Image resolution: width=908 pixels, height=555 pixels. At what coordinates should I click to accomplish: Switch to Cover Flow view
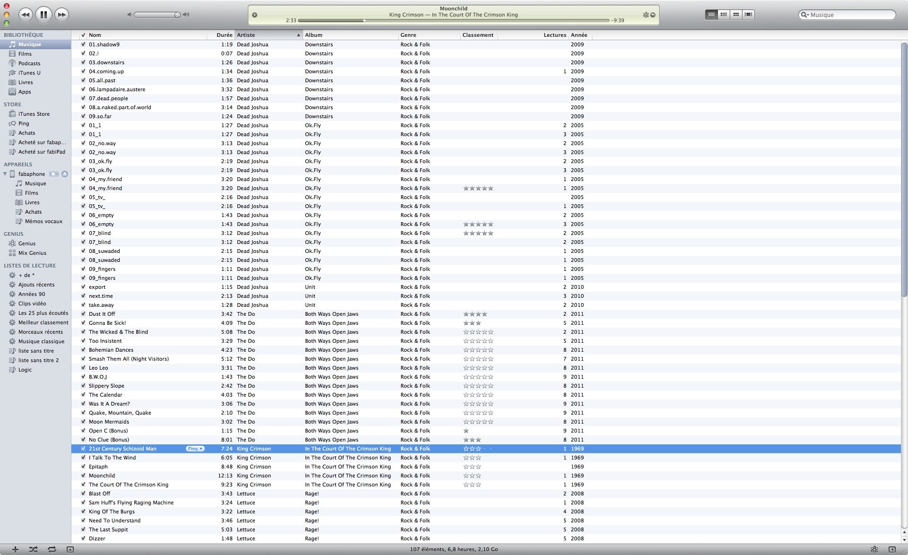[748, 15]
